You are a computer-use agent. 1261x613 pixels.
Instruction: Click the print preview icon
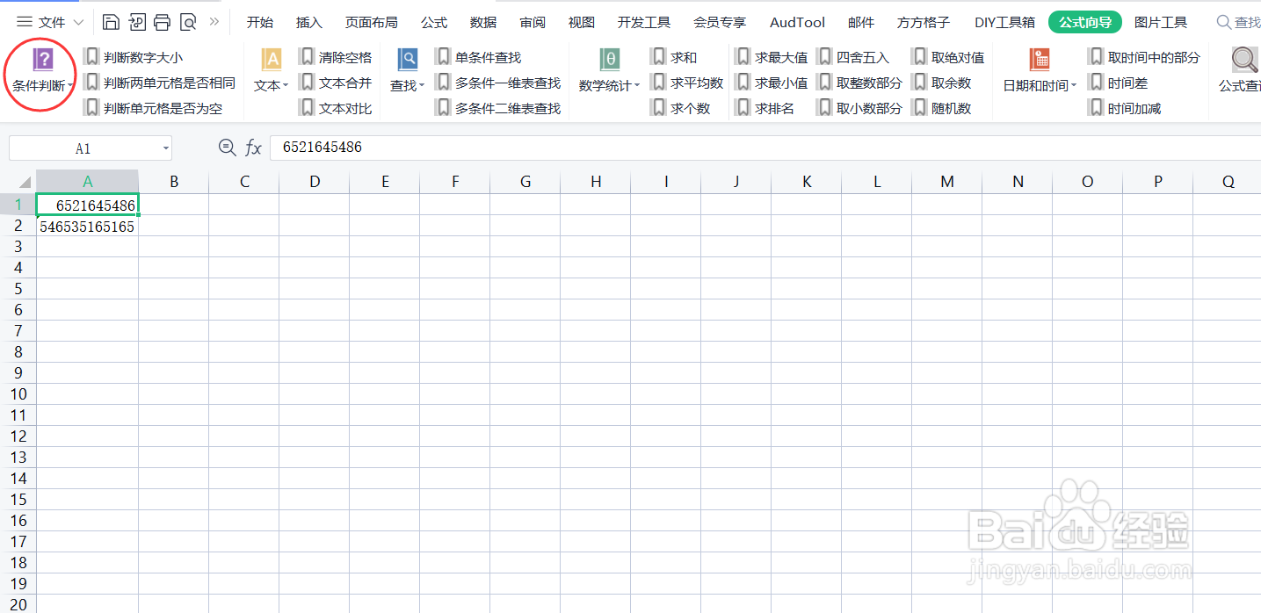(188, 22)
